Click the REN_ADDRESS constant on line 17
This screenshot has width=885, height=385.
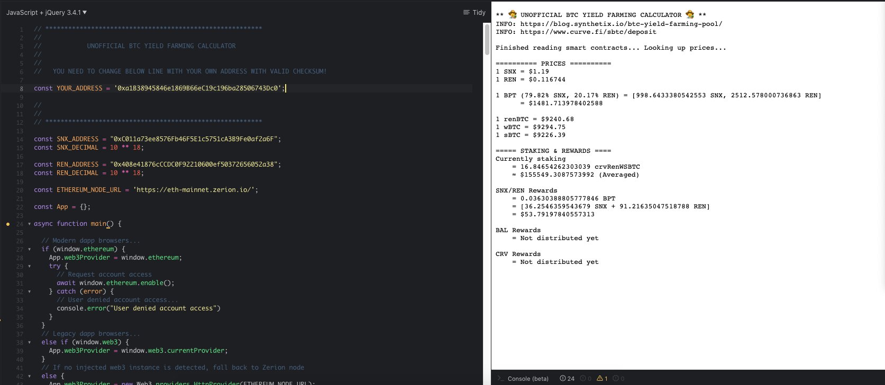coord(78,164)
